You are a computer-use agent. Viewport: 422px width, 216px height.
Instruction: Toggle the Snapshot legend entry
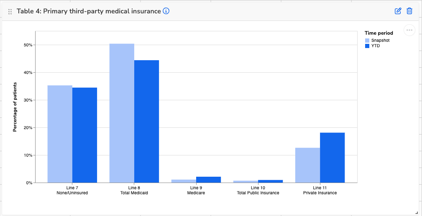380,40
